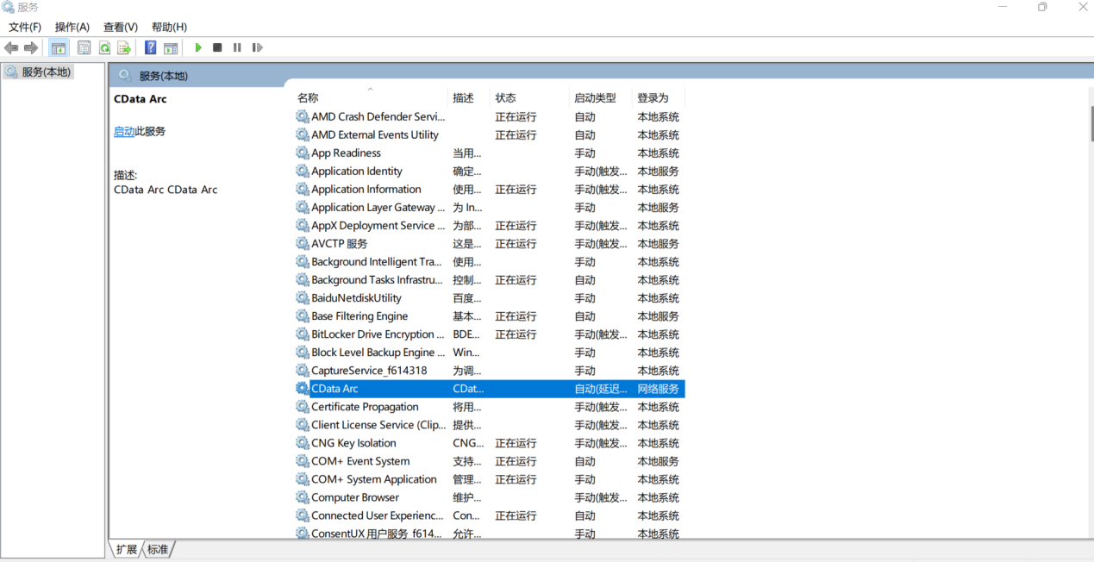
Task: Open the 文件(F) menu
Action: tap(25, 28)
